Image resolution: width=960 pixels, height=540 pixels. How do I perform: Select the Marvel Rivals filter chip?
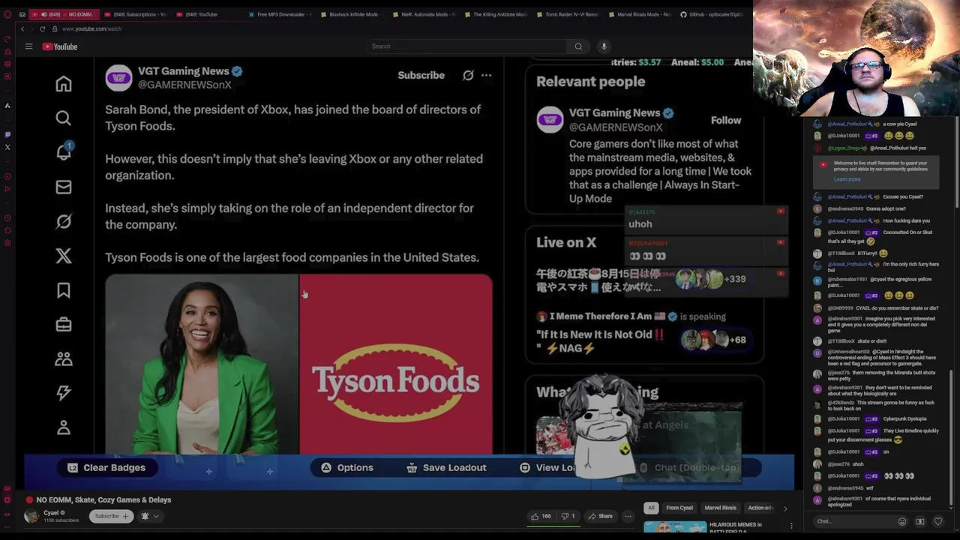(720, 508)
